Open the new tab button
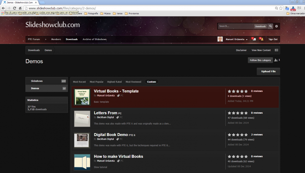 (x=42, y=3)
